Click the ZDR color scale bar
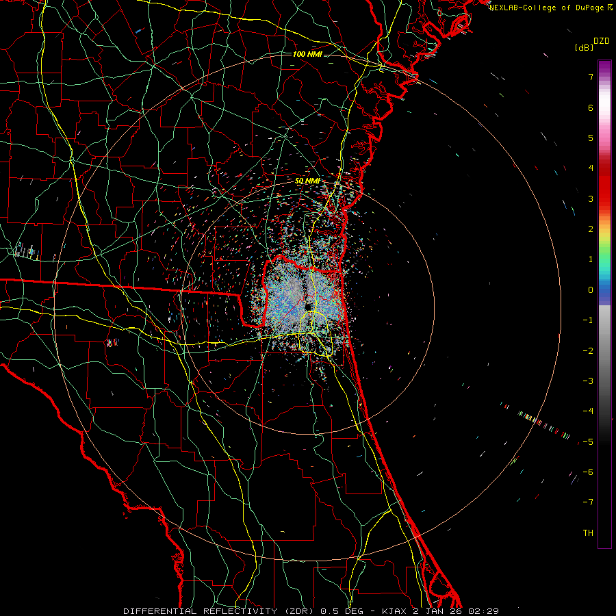 pos(604,304)
